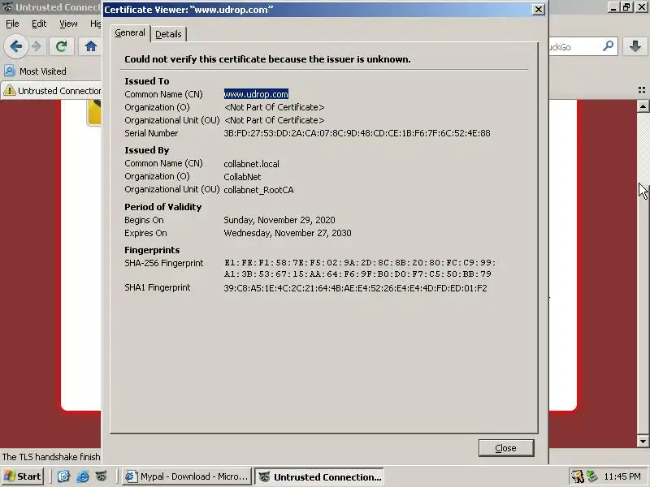Click the highlighted www.udrop.com common name

tap(256, 94)
